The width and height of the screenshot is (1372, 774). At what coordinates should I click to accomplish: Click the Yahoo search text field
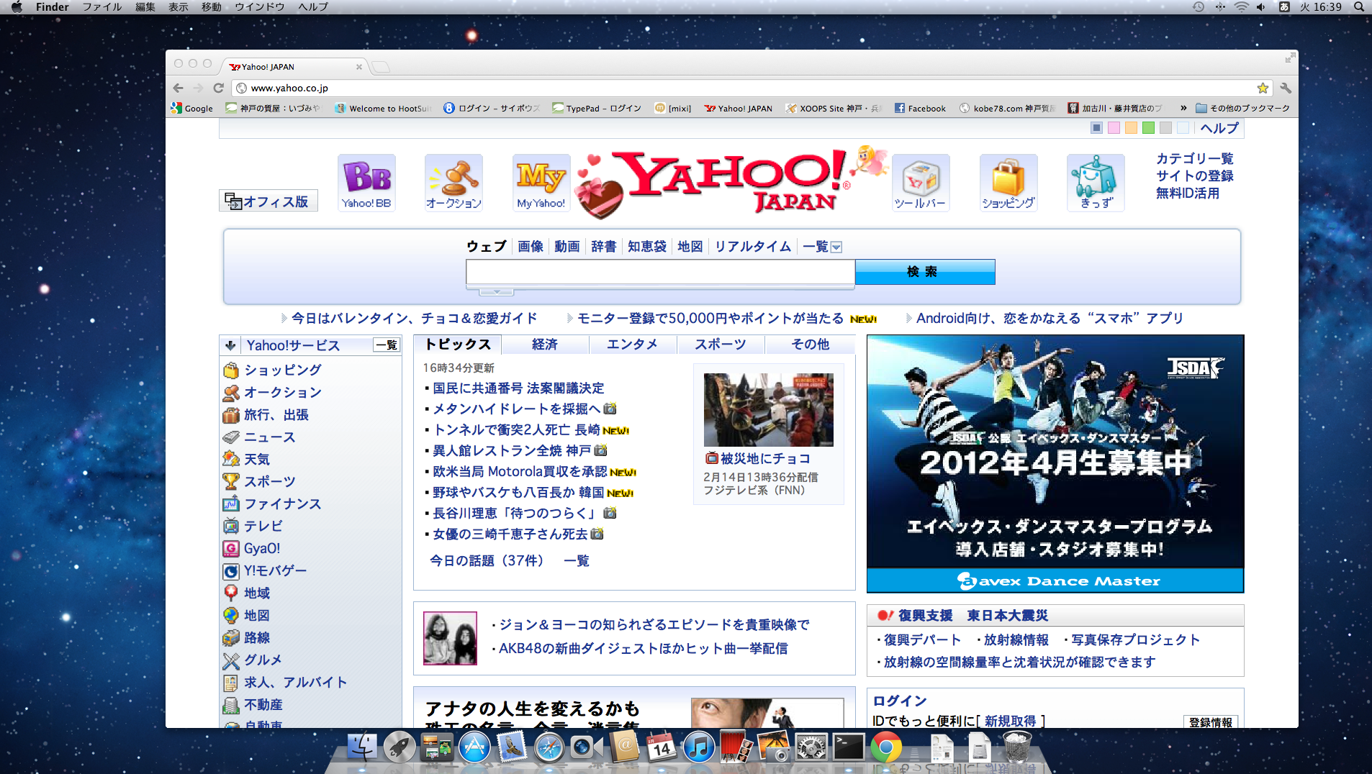(660, 273)
